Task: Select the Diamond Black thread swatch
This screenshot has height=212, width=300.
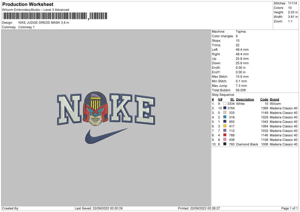Action: point(224,144)
